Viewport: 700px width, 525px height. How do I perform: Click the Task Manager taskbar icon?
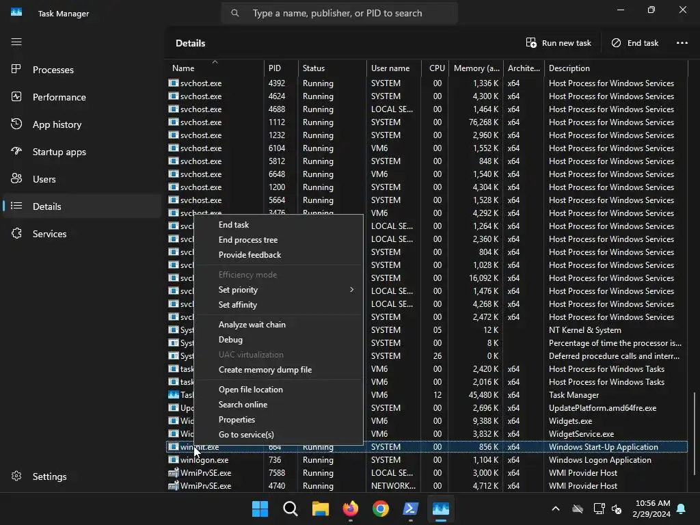pos(441,509)
